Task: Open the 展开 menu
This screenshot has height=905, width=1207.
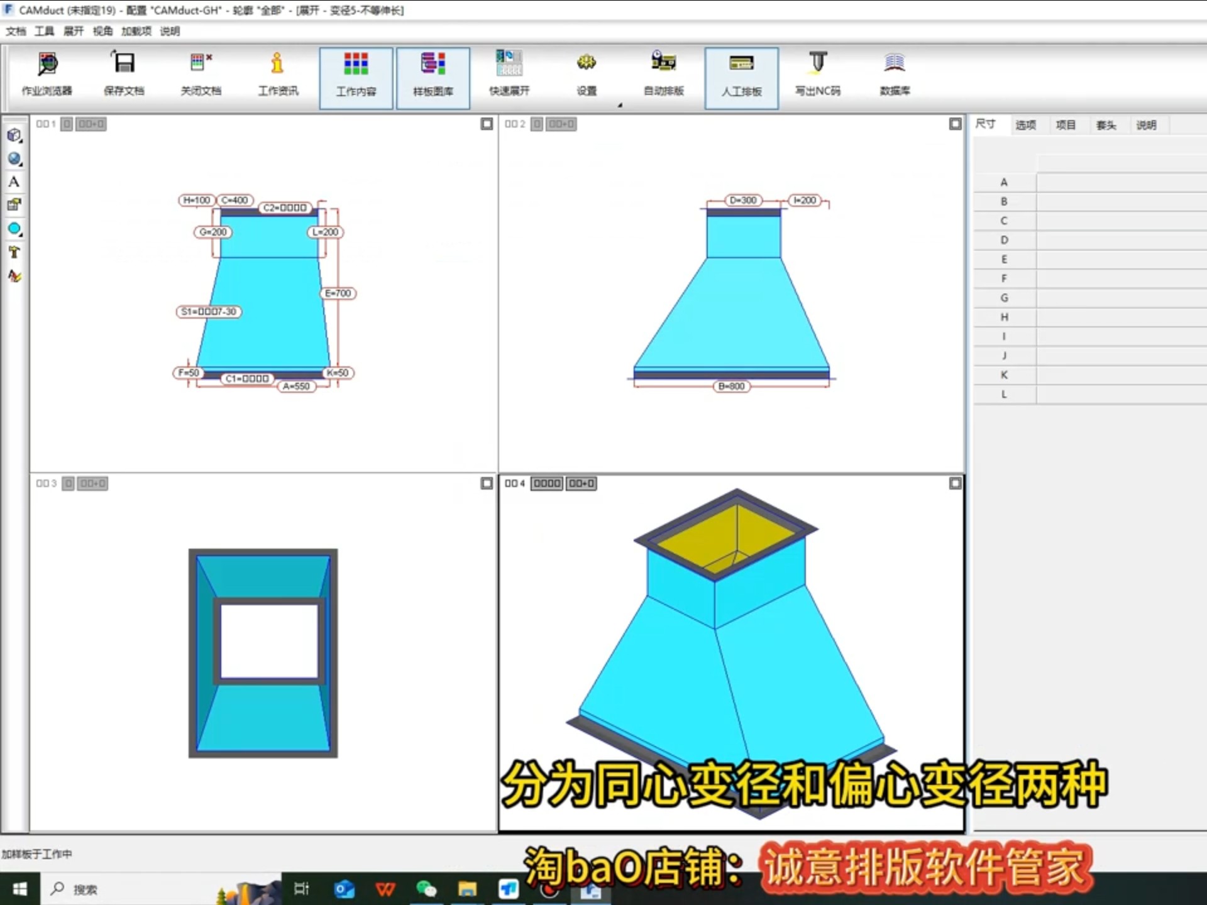Action: pyautogui.click(x=73, y=31)
